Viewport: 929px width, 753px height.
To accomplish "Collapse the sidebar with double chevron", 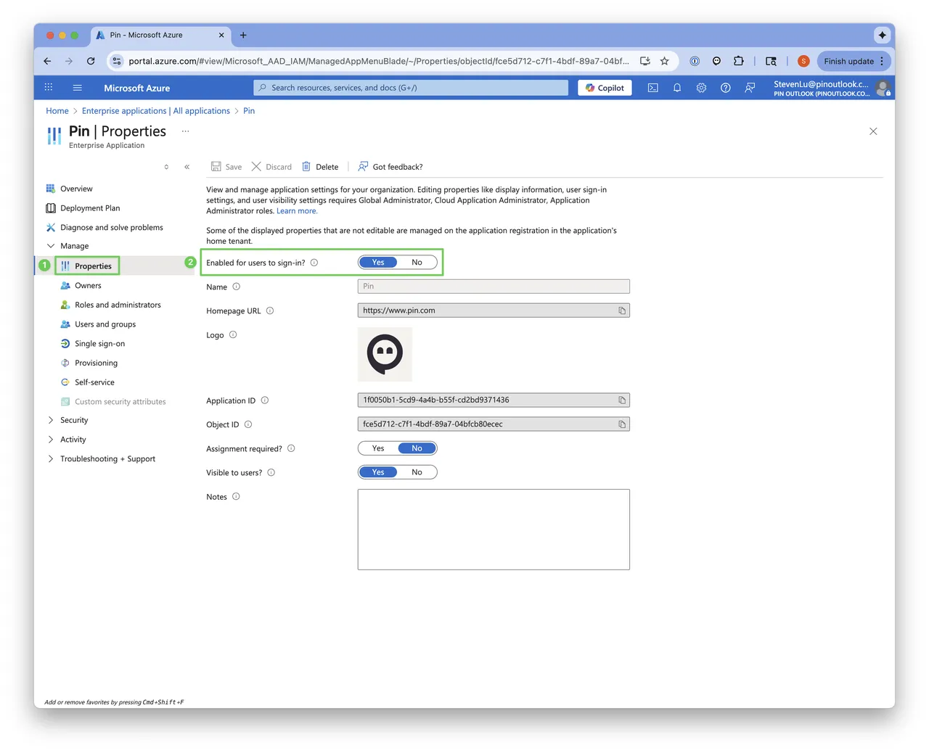I will (x=187, y=167).
